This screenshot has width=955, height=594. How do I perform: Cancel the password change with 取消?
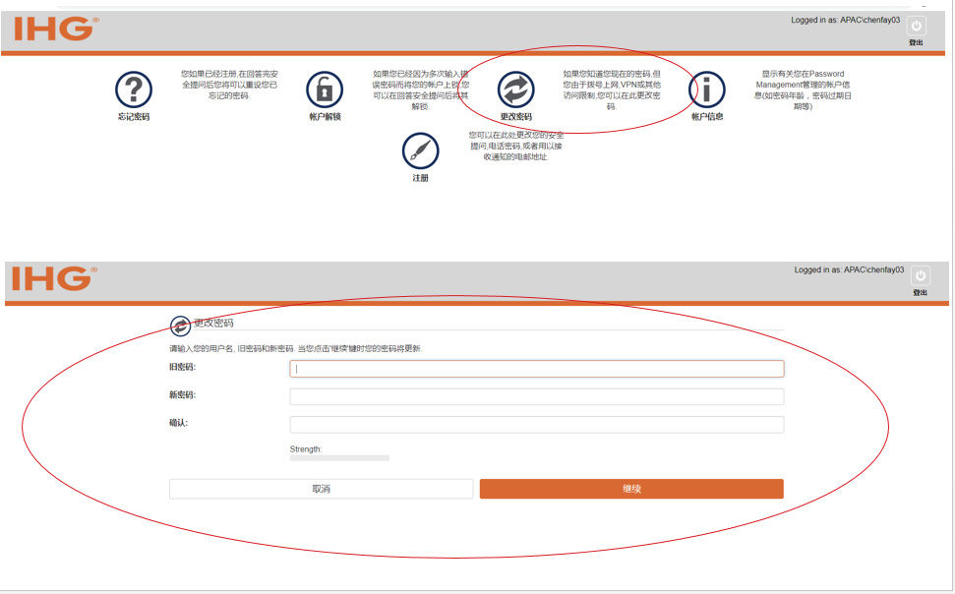point(321,489)
